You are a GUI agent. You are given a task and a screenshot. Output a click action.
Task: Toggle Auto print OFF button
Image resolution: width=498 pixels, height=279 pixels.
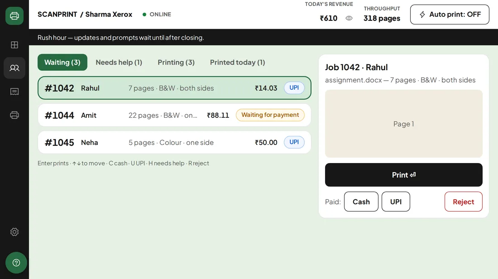[450, 14]
